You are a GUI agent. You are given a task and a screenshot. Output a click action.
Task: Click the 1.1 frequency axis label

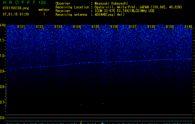3,40
